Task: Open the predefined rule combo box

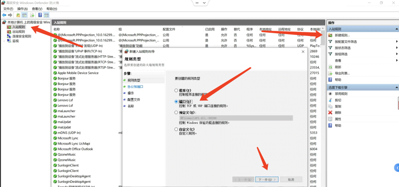Action: pyautogui.click(x=236, y=118)
